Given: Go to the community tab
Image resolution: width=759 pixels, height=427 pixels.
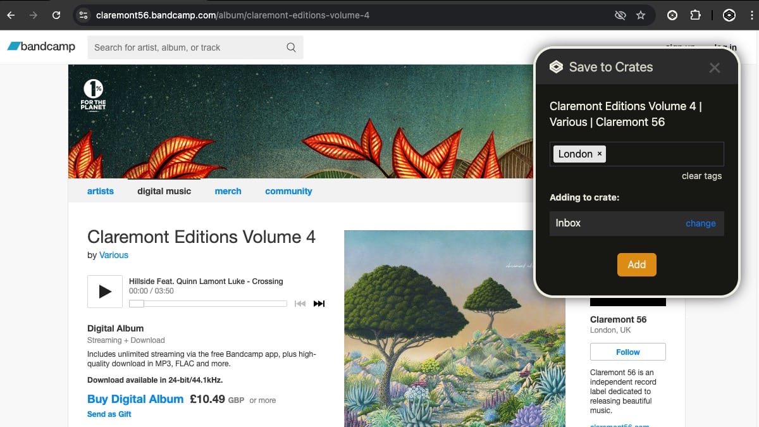Looking at the screenshot, I should tap(288, 191).
